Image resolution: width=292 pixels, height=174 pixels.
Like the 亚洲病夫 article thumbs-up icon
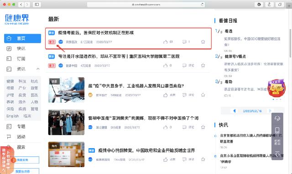[x=165, y=127]
